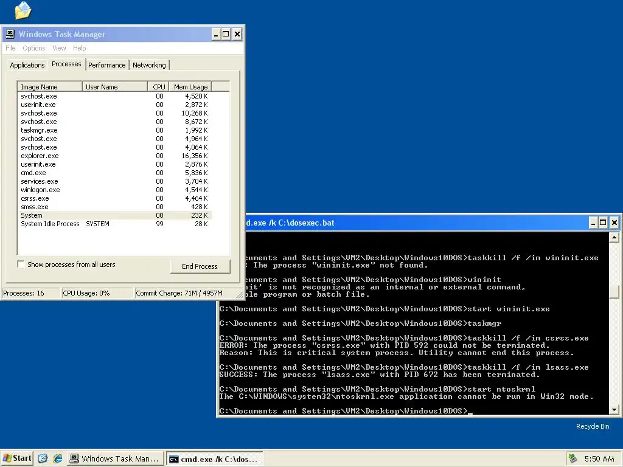623x467 pixels.
Task: Select the smss.exe process row
Action: coord(114,207)
